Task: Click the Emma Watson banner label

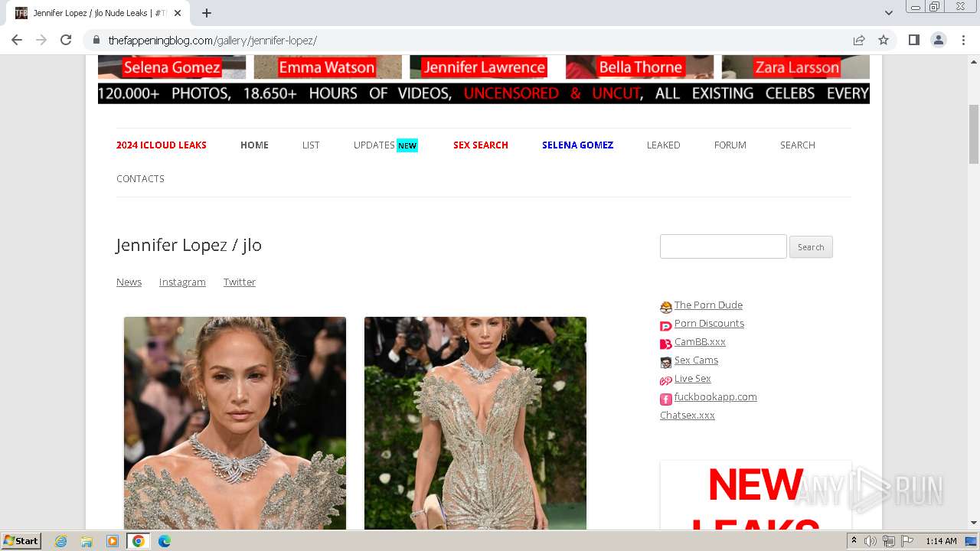Action: click(x=327, y=67)
